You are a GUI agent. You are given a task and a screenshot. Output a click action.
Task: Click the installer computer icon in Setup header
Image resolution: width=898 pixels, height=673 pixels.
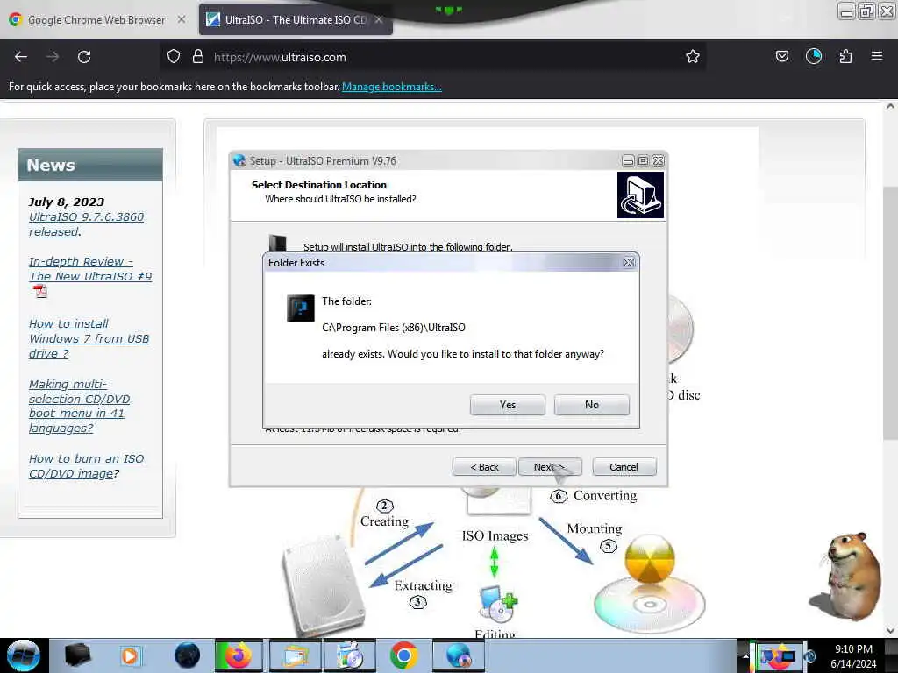(x=640, y=195)
